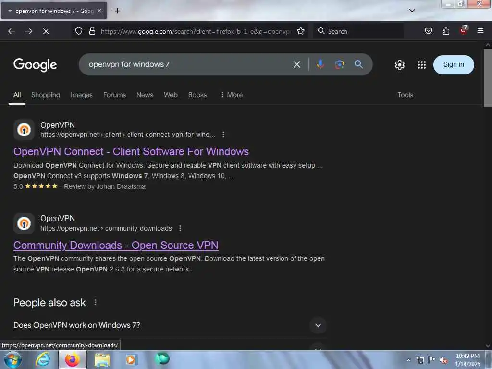Click the address bar URL
This screenshot has width=492, height=369.
195,31
